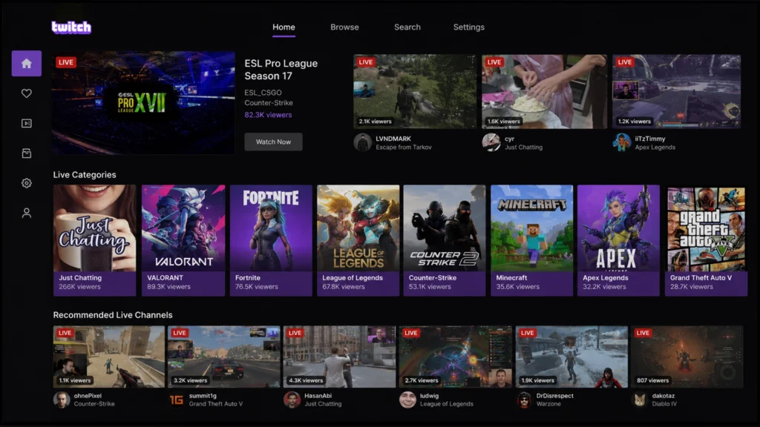Click HasanAbi's avatar

click(x=292, y=400)
